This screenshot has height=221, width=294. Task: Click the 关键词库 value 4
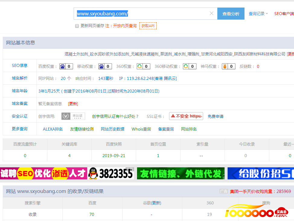[69, 156]
